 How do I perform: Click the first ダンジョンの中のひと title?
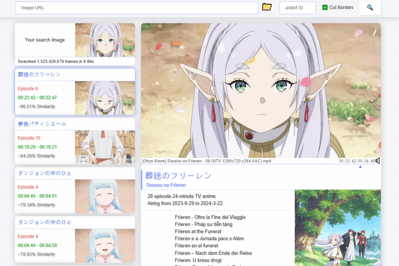coord(45,173)
